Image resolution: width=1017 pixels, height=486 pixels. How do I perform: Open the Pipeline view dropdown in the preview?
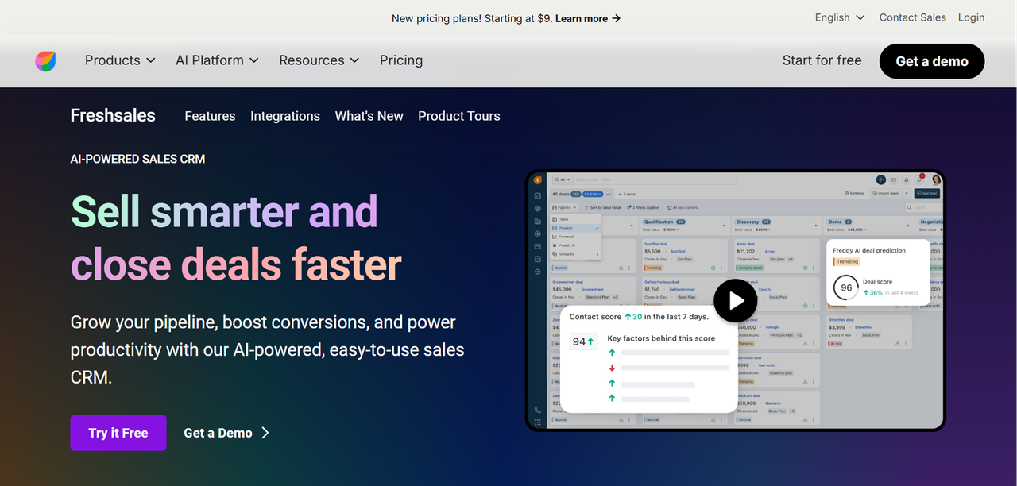(565, 207)
